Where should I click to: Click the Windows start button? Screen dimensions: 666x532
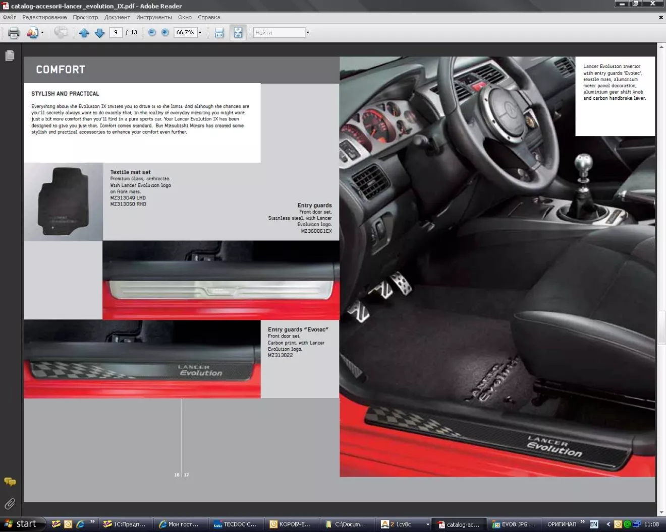click(x=20, y=524)
